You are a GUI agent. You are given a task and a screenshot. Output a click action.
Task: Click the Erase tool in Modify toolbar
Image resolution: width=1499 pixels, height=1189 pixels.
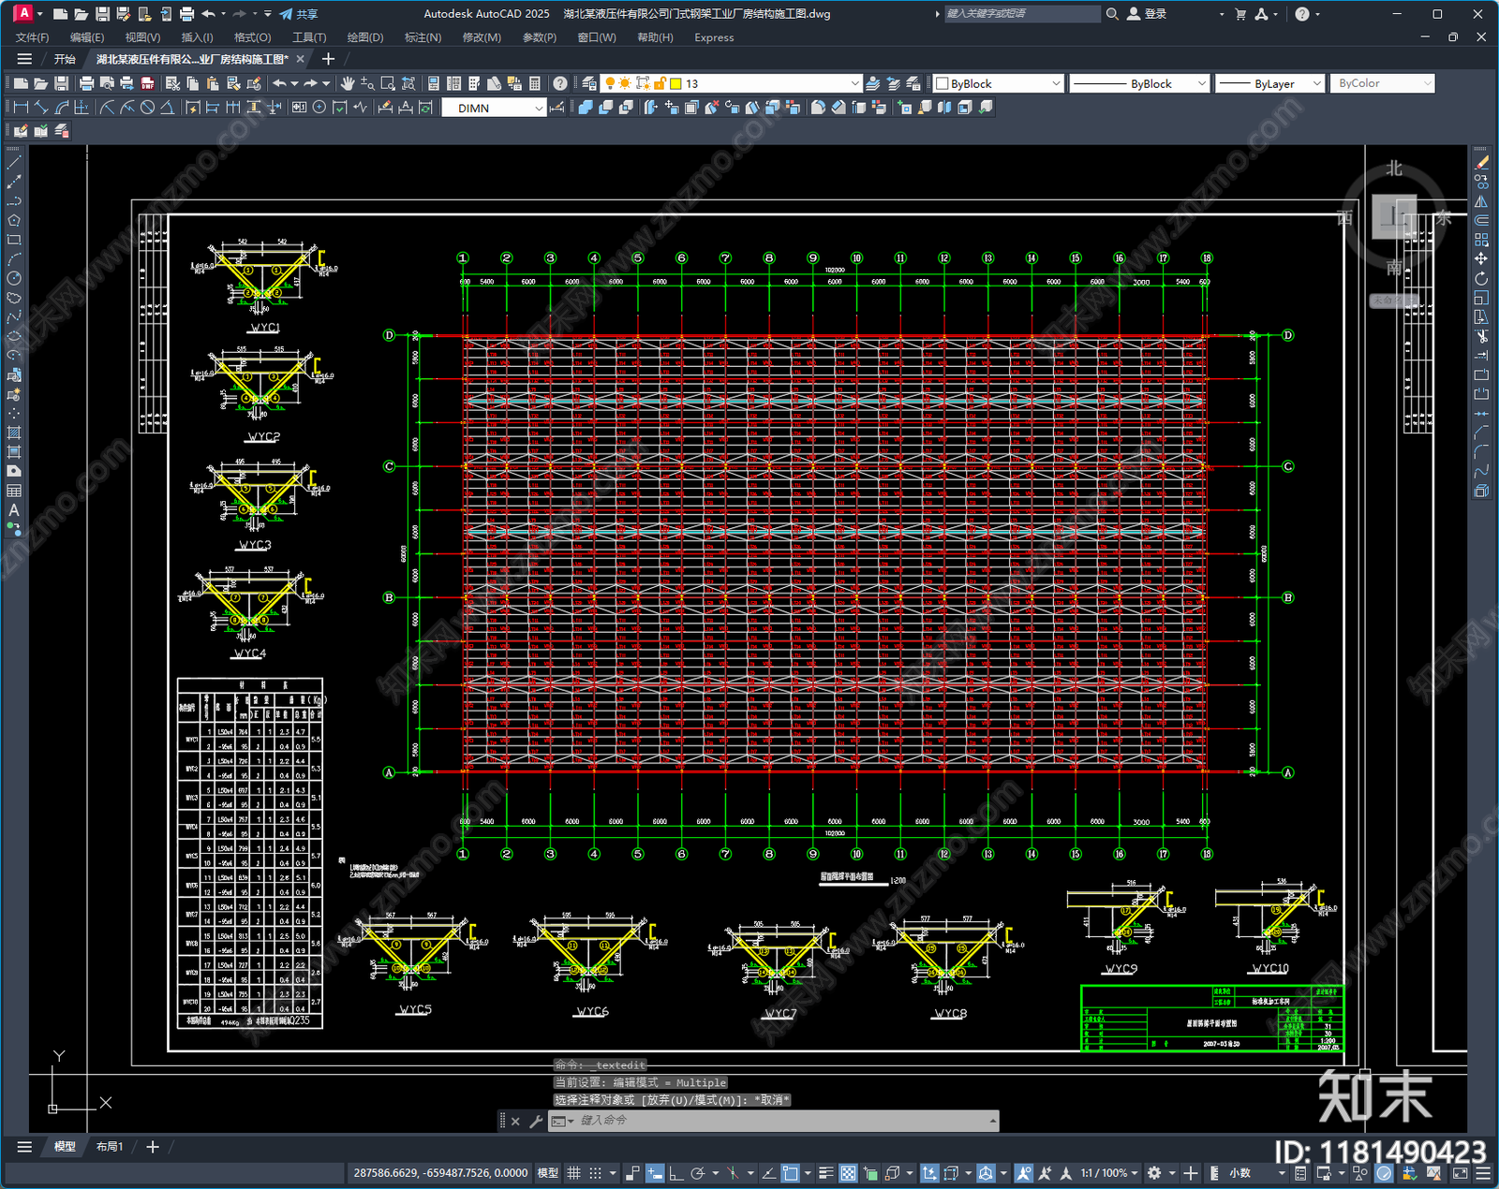pyautogui.click(x=1481, y=162)
